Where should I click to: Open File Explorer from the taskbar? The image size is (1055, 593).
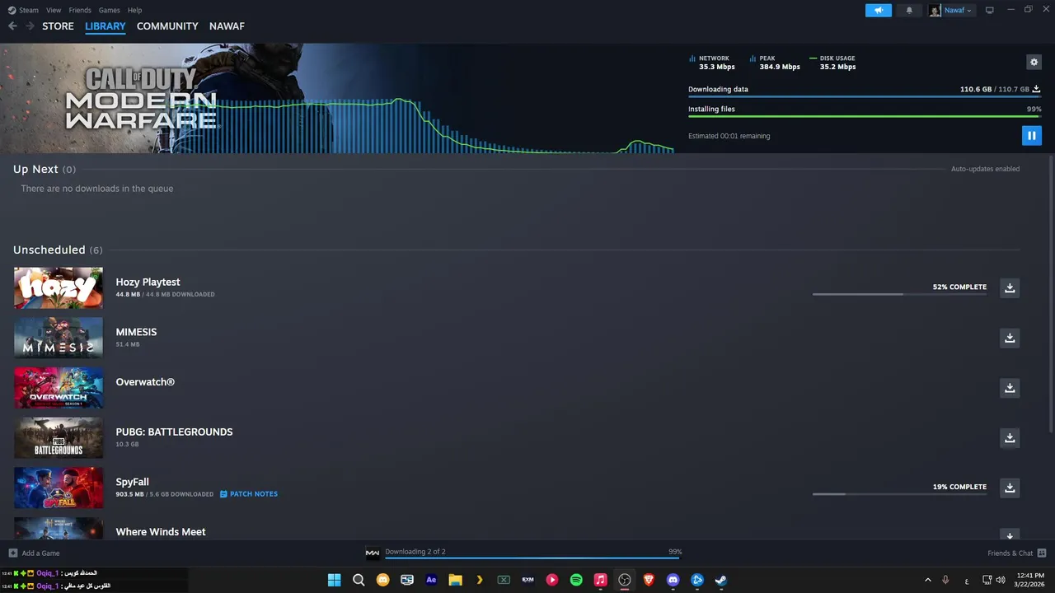[455, 580]
